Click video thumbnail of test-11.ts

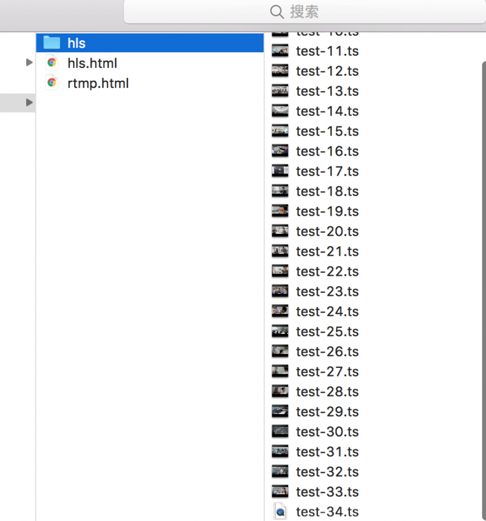(280, 51)
